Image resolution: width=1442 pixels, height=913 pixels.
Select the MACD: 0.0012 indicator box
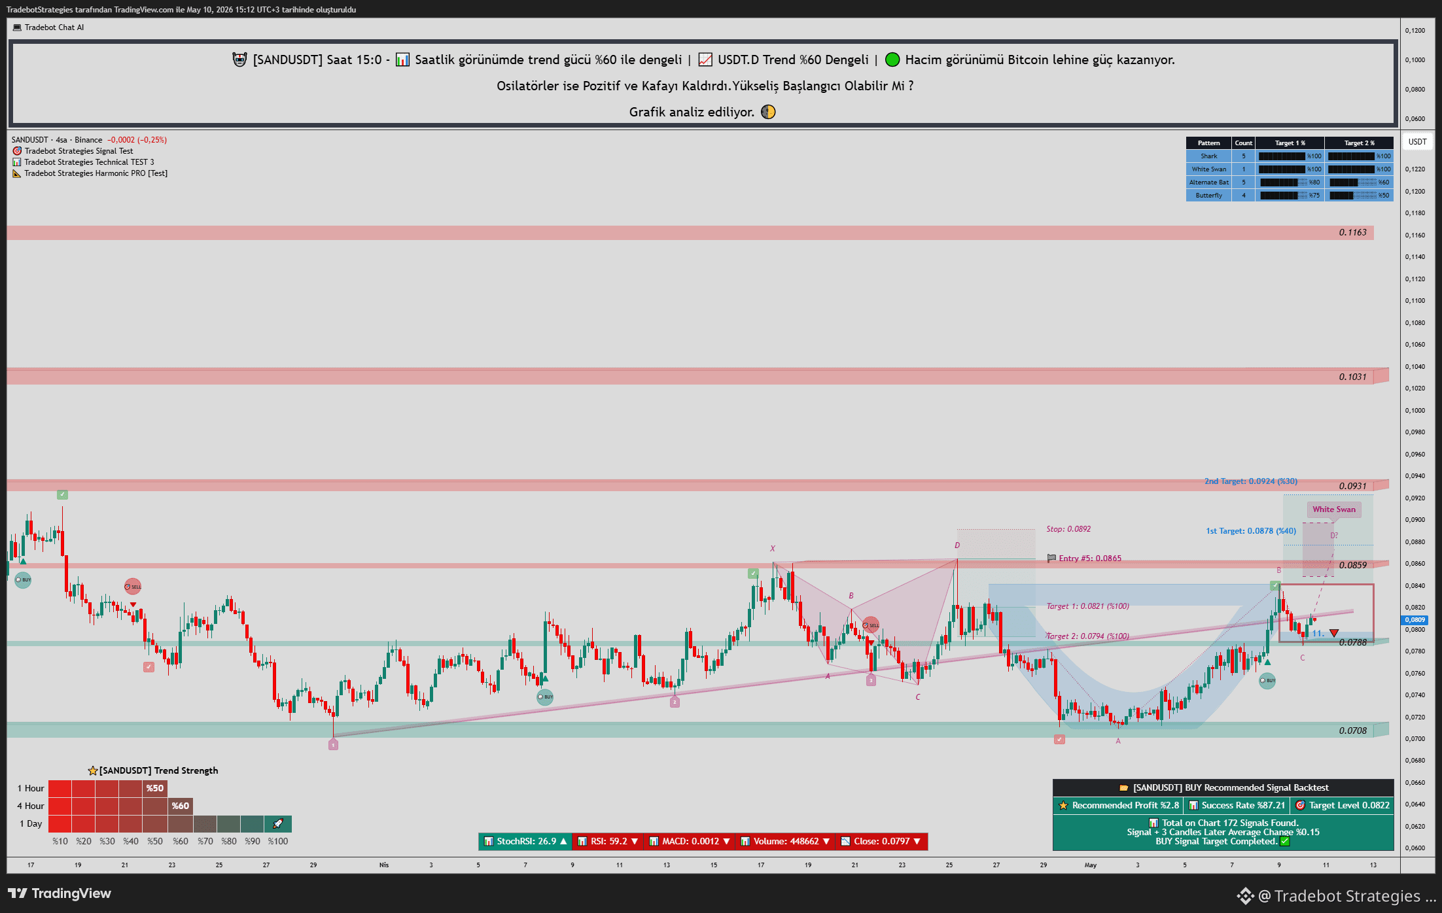point(689,842)
